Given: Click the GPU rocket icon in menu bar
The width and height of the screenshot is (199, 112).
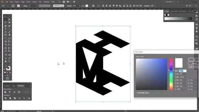Looking at the screenshot, I should click(74, 2).
